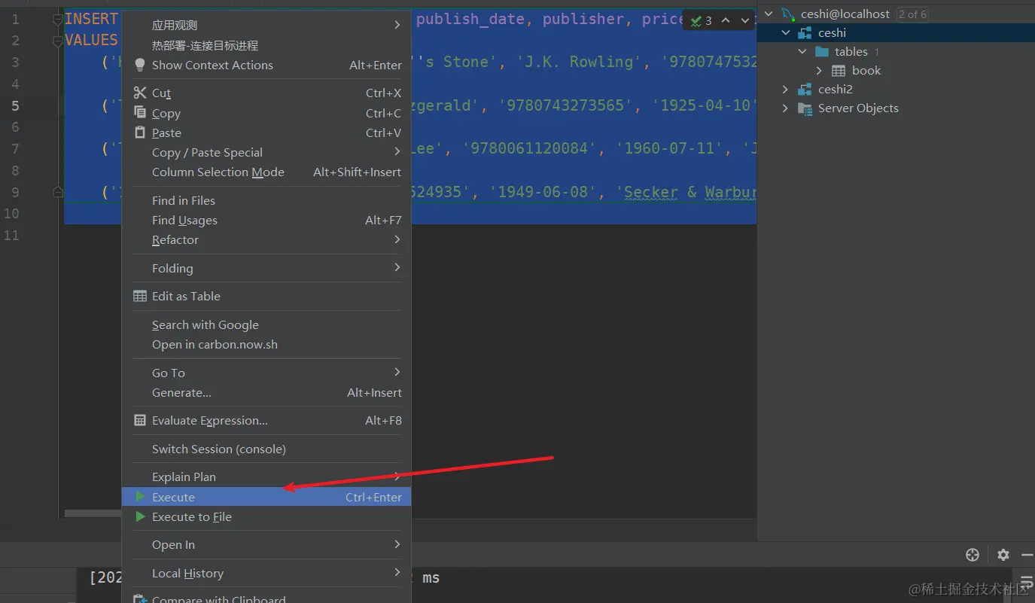Expand the book table node

[x=820, y=71]
